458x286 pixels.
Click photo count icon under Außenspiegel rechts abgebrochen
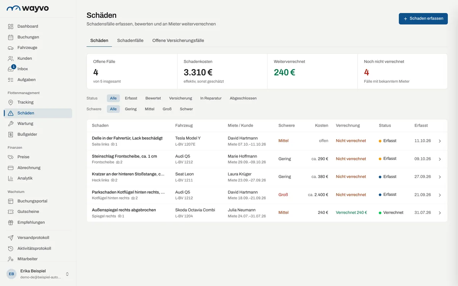[x=119, y=216]
